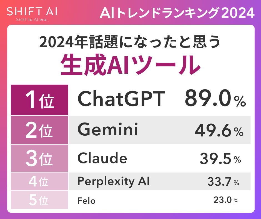Select the 4位 rank badge
This screenshot has height=219, width=261.
tap(39, 181)
